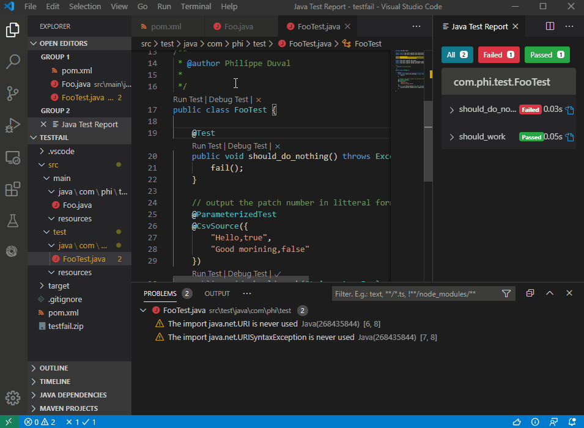The image size is (584, 428).
Task: Go to source of should_work test
Action: pyautogui.click(x=569, y=137)
